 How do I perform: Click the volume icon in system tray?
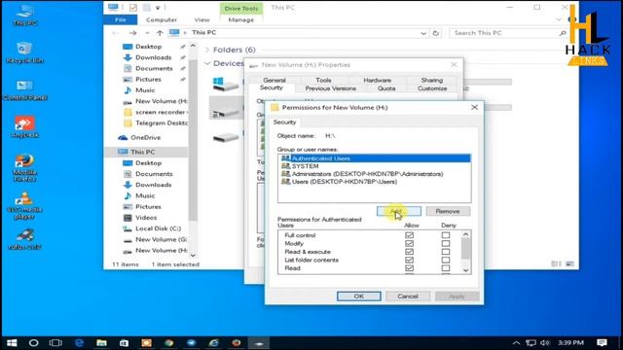point(545,343)
